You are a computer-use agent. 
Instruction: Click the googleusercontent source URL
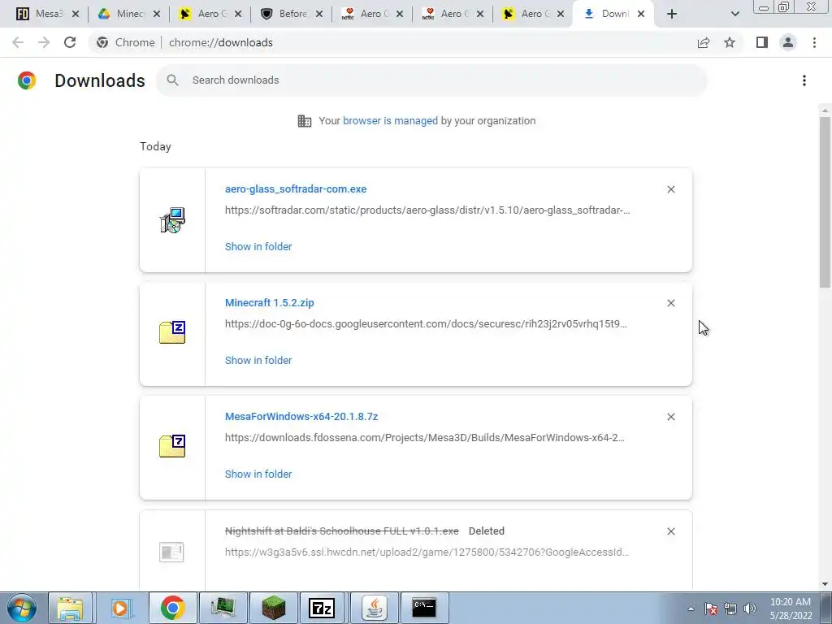tap(426, 323)
